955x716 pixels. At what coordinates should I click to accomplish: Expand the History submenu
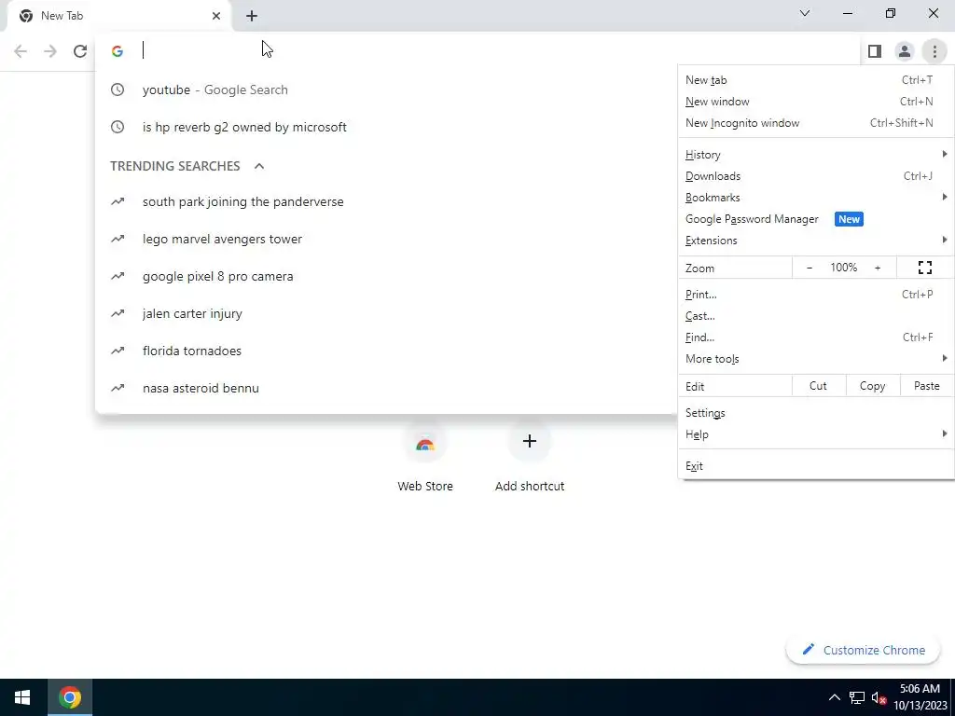pos(815,155)
